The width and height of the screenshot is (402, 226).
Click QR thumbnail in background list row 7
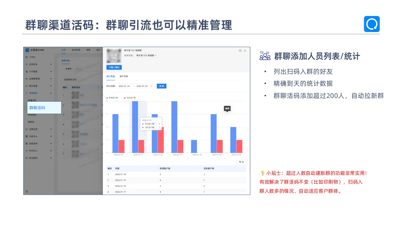(x=75, y=153)
